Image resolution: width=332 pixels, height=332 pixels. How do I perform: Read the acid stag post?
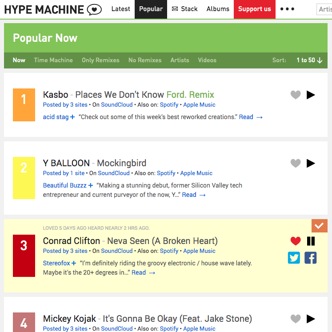point(251,117)
